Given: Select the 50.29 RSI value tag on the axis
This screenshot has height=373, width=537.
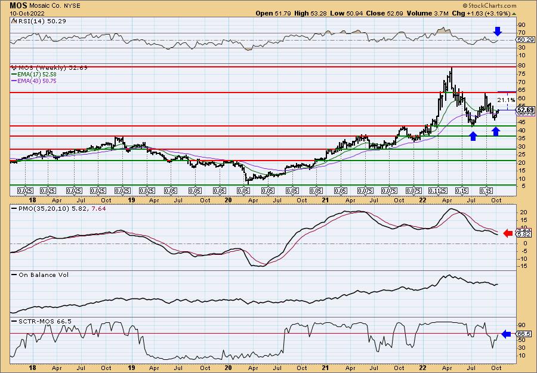Looking at the screenshot, I should (526, 40).
